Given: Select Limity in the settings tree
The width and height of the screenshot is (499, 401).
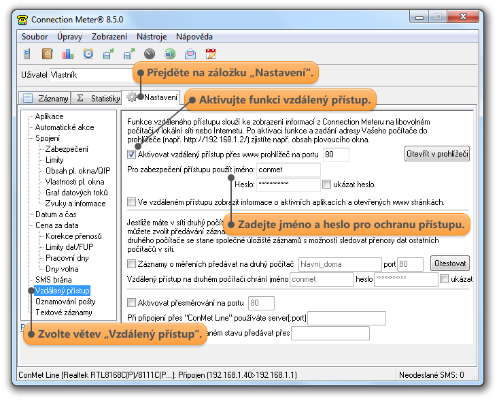Looking at the screenshot, I should coord(54,160).
